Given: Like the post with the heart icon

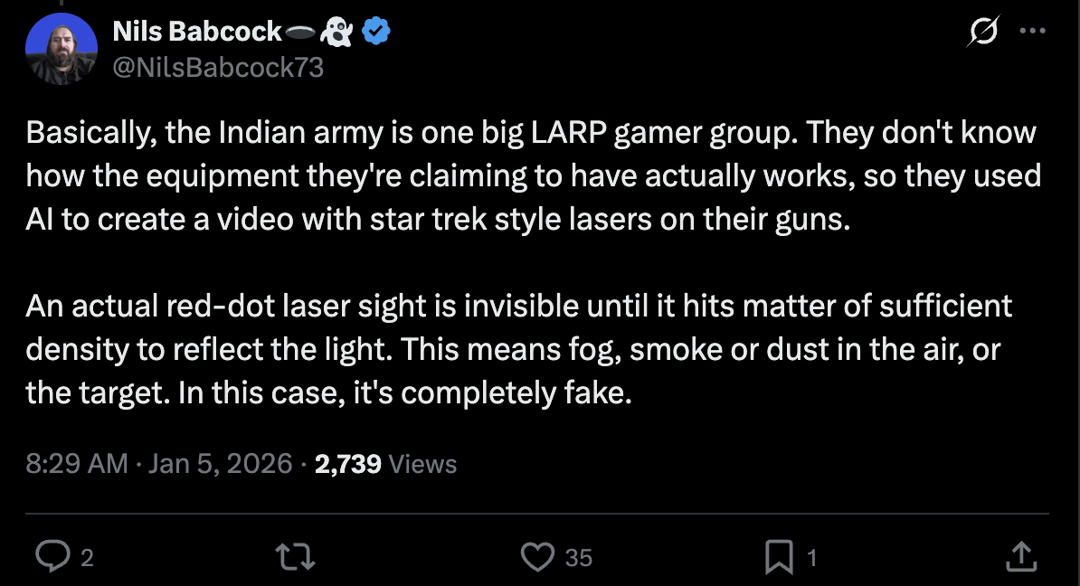Looking at the screenshot, I should [x=539, y=557].
